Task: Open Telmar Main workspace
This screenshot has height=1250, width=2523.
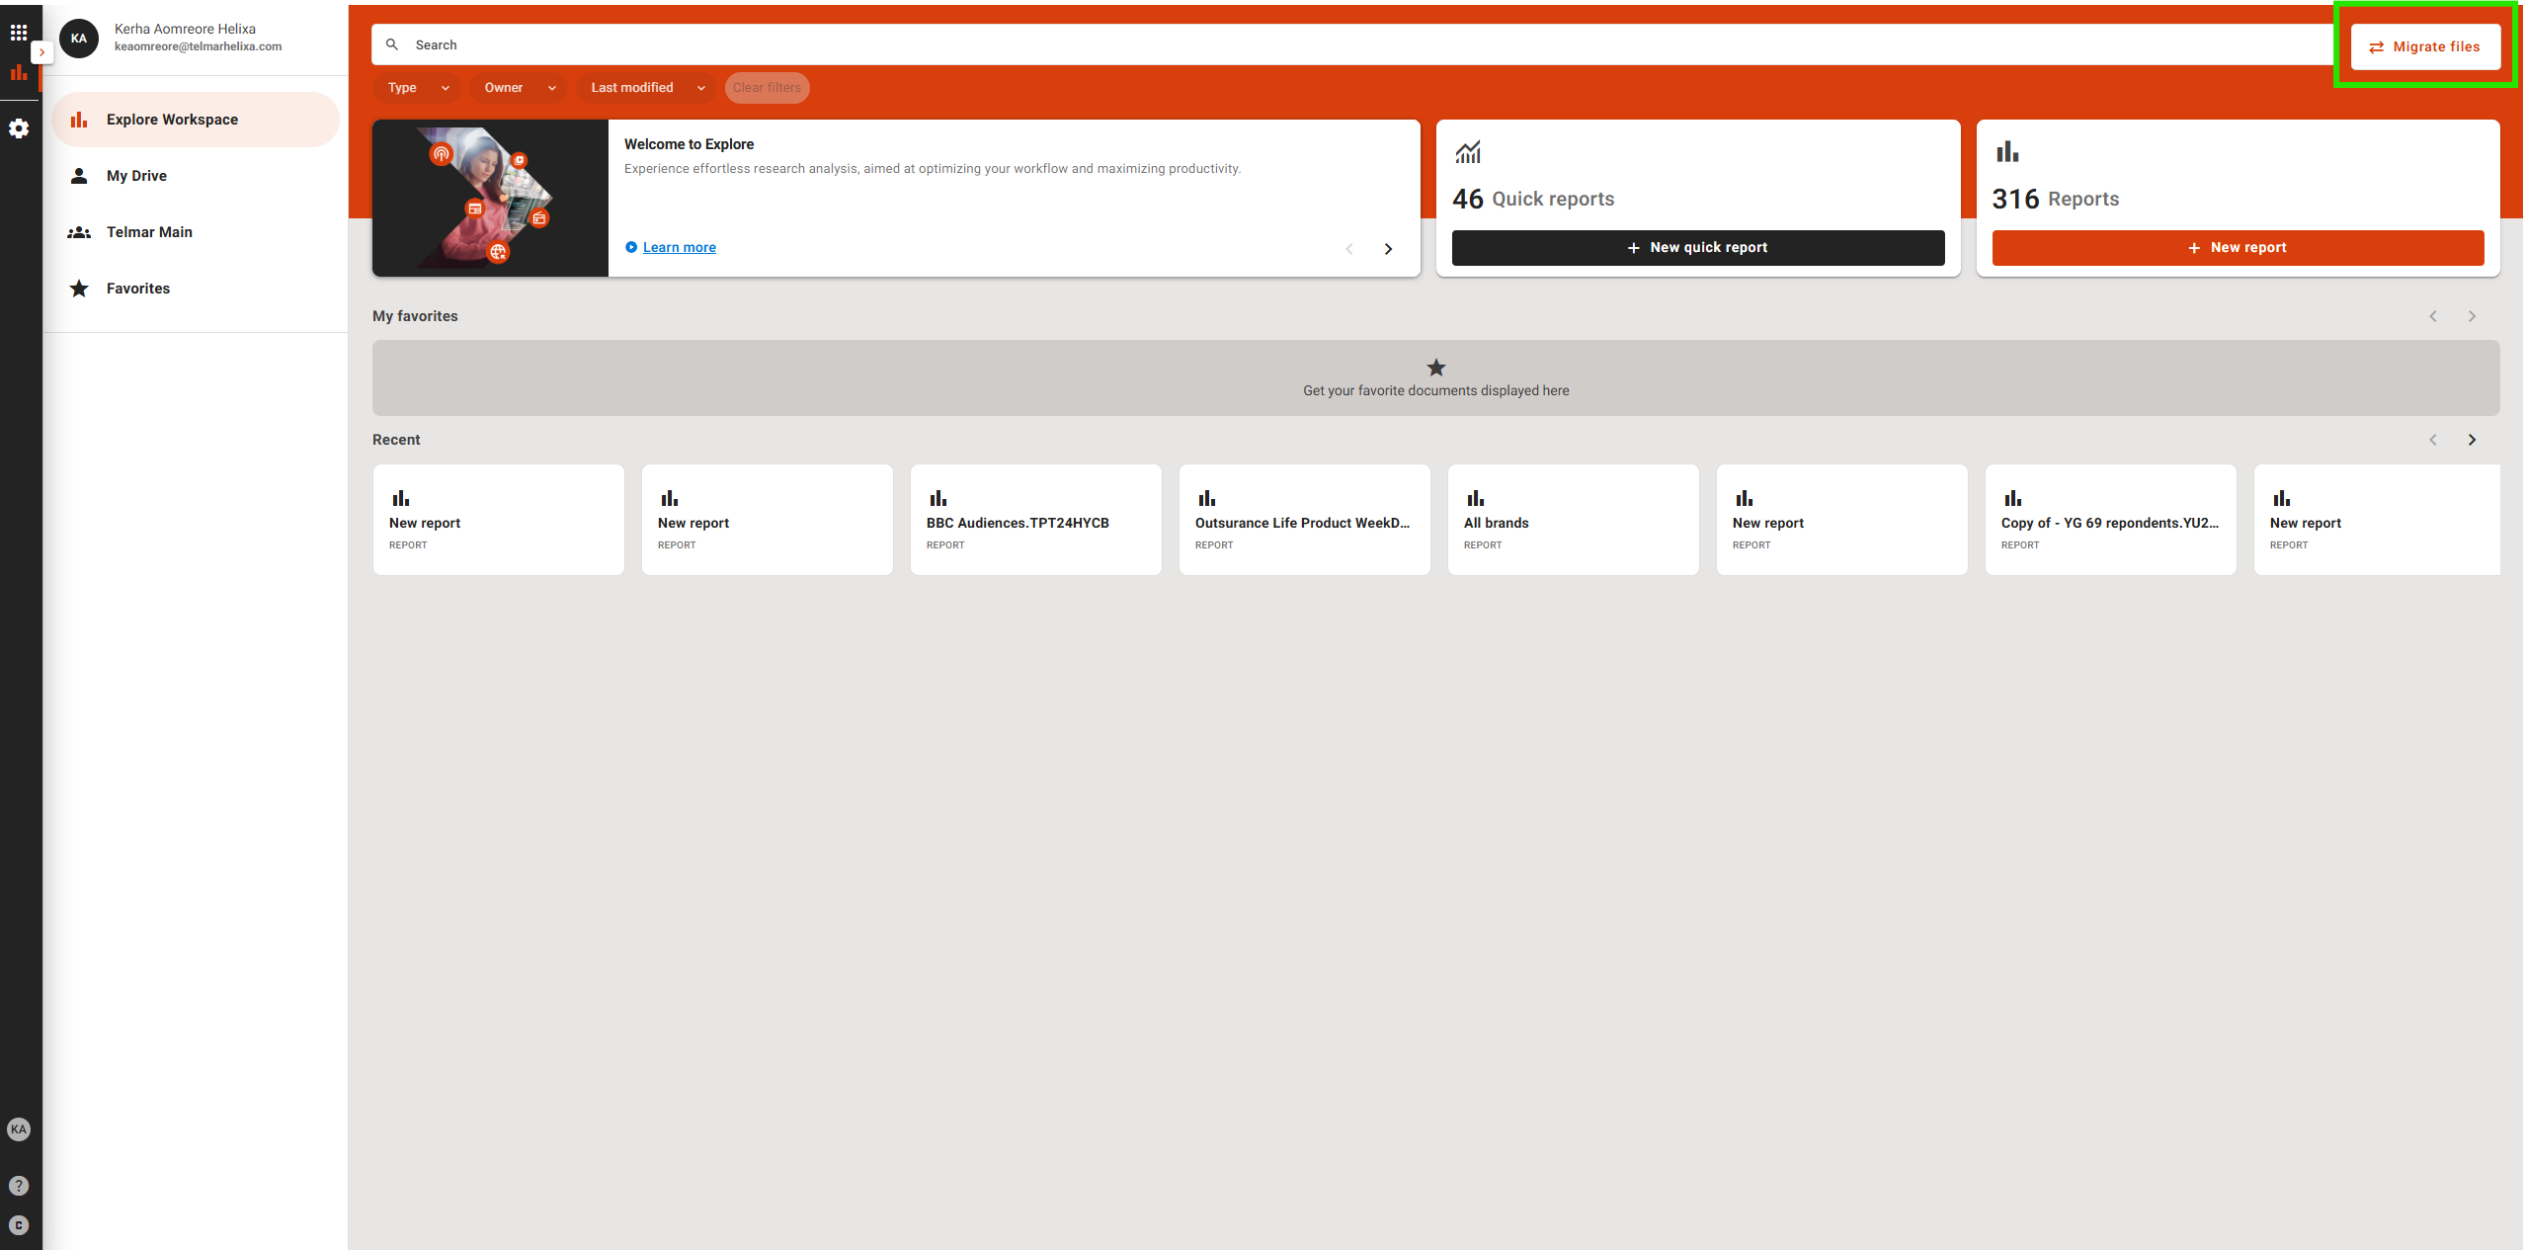Action: click(x=149, y=232)
